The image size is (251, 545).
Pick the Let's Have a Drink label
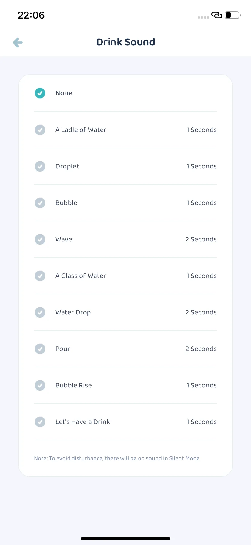(x=83, y=422)
